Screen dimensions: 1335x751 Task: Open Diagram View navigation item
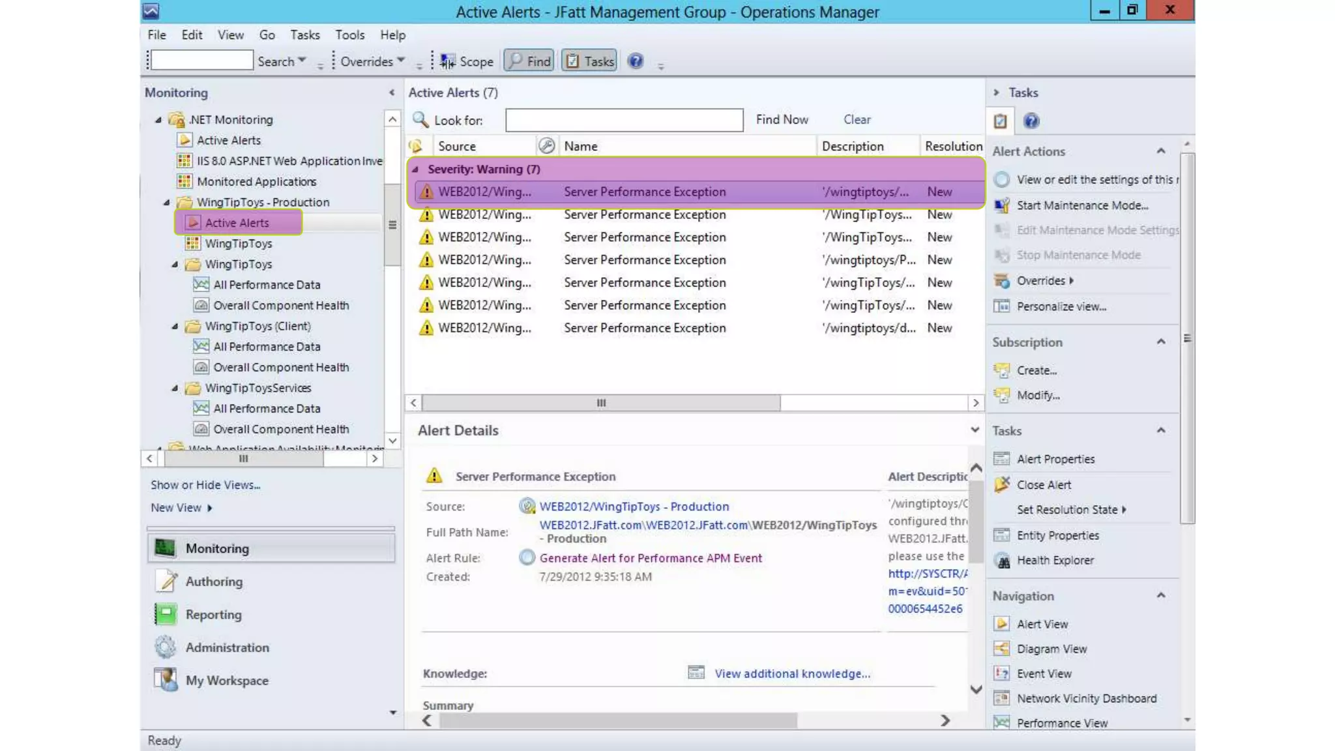coord(1051,649)
